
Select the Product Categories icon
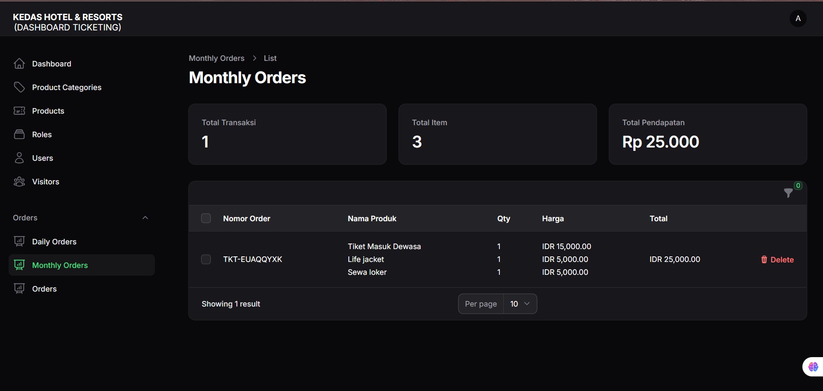(20, 87)
